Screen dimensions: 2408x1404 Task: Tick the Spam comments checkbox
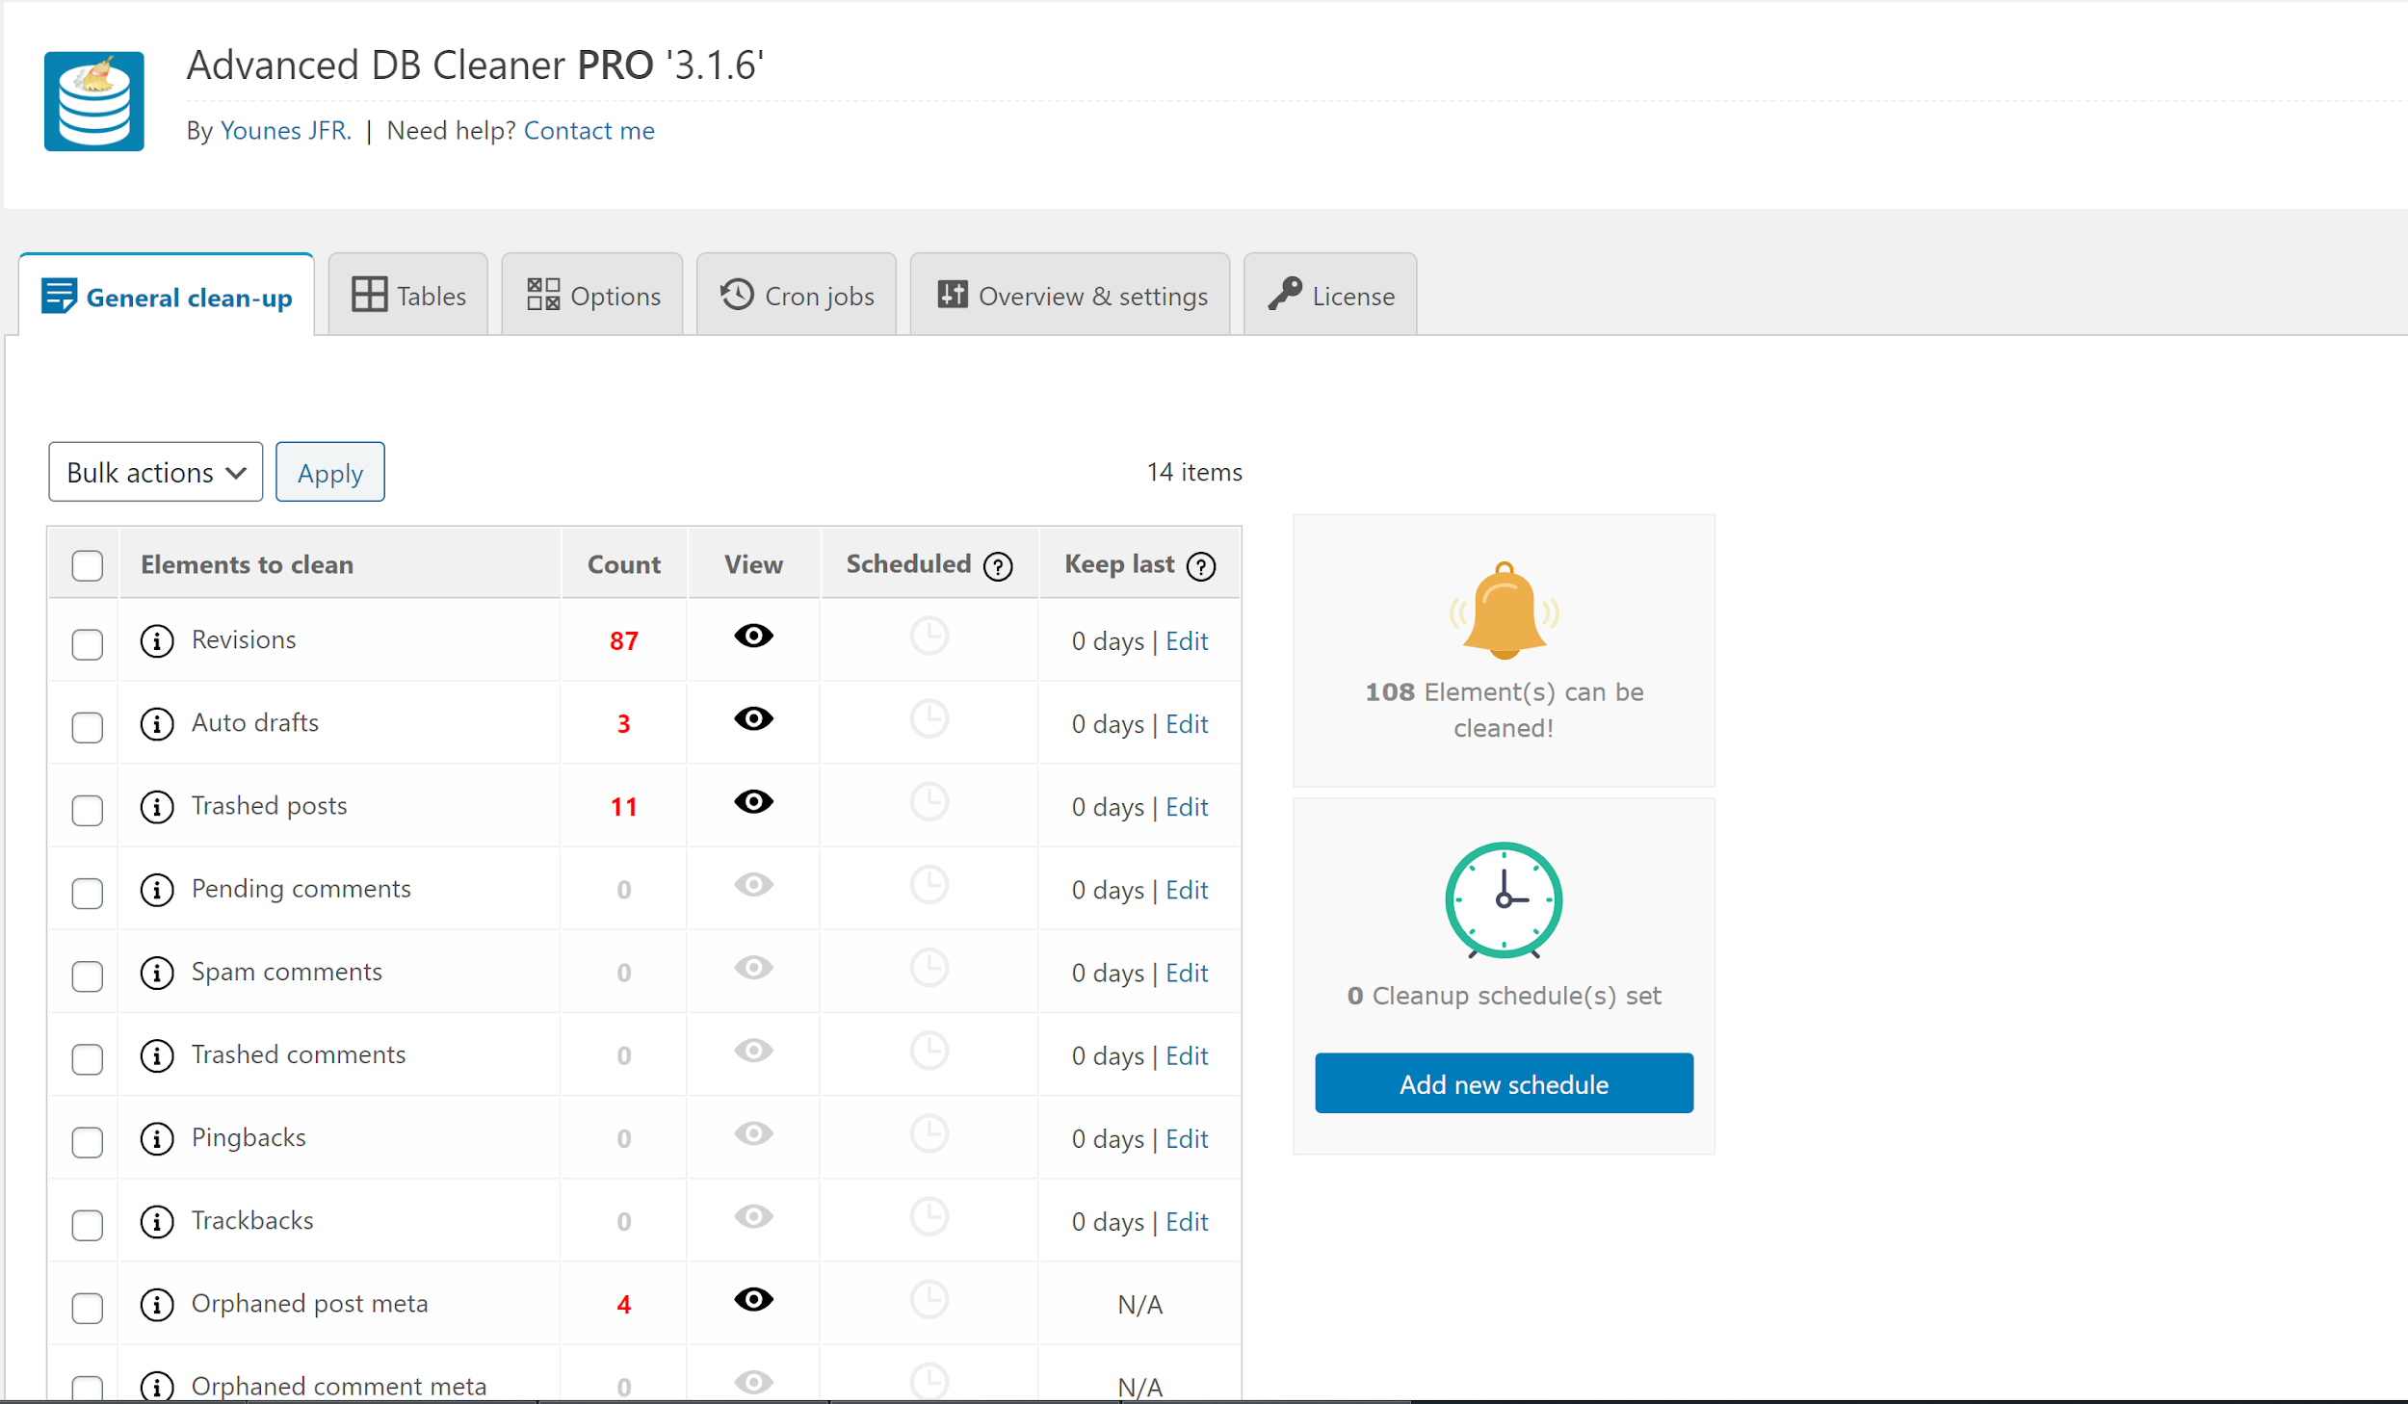pos(88,975)
